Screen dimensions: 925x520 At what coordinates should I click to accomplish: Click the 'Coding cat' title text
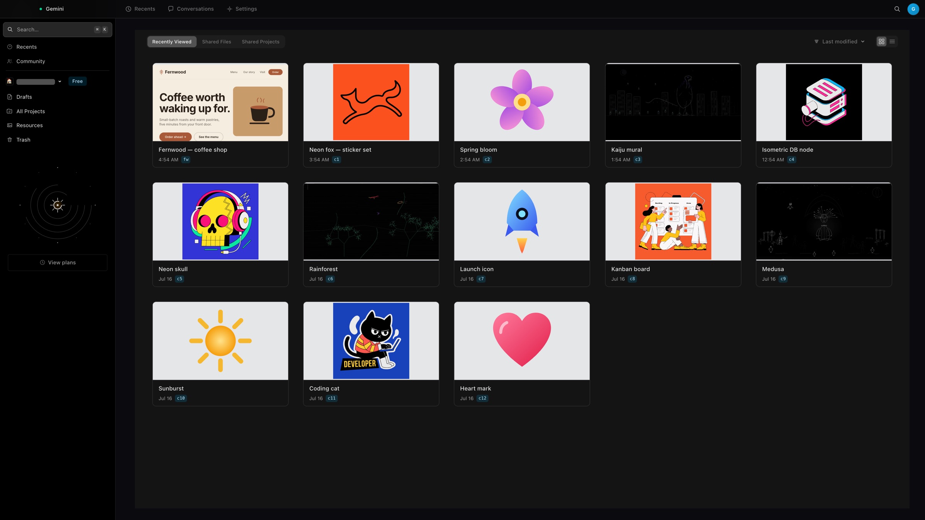pos(324,389)
